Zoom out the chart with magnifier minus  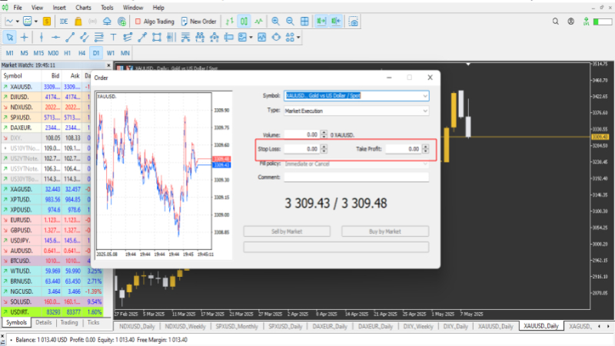(x=290, y=21)
